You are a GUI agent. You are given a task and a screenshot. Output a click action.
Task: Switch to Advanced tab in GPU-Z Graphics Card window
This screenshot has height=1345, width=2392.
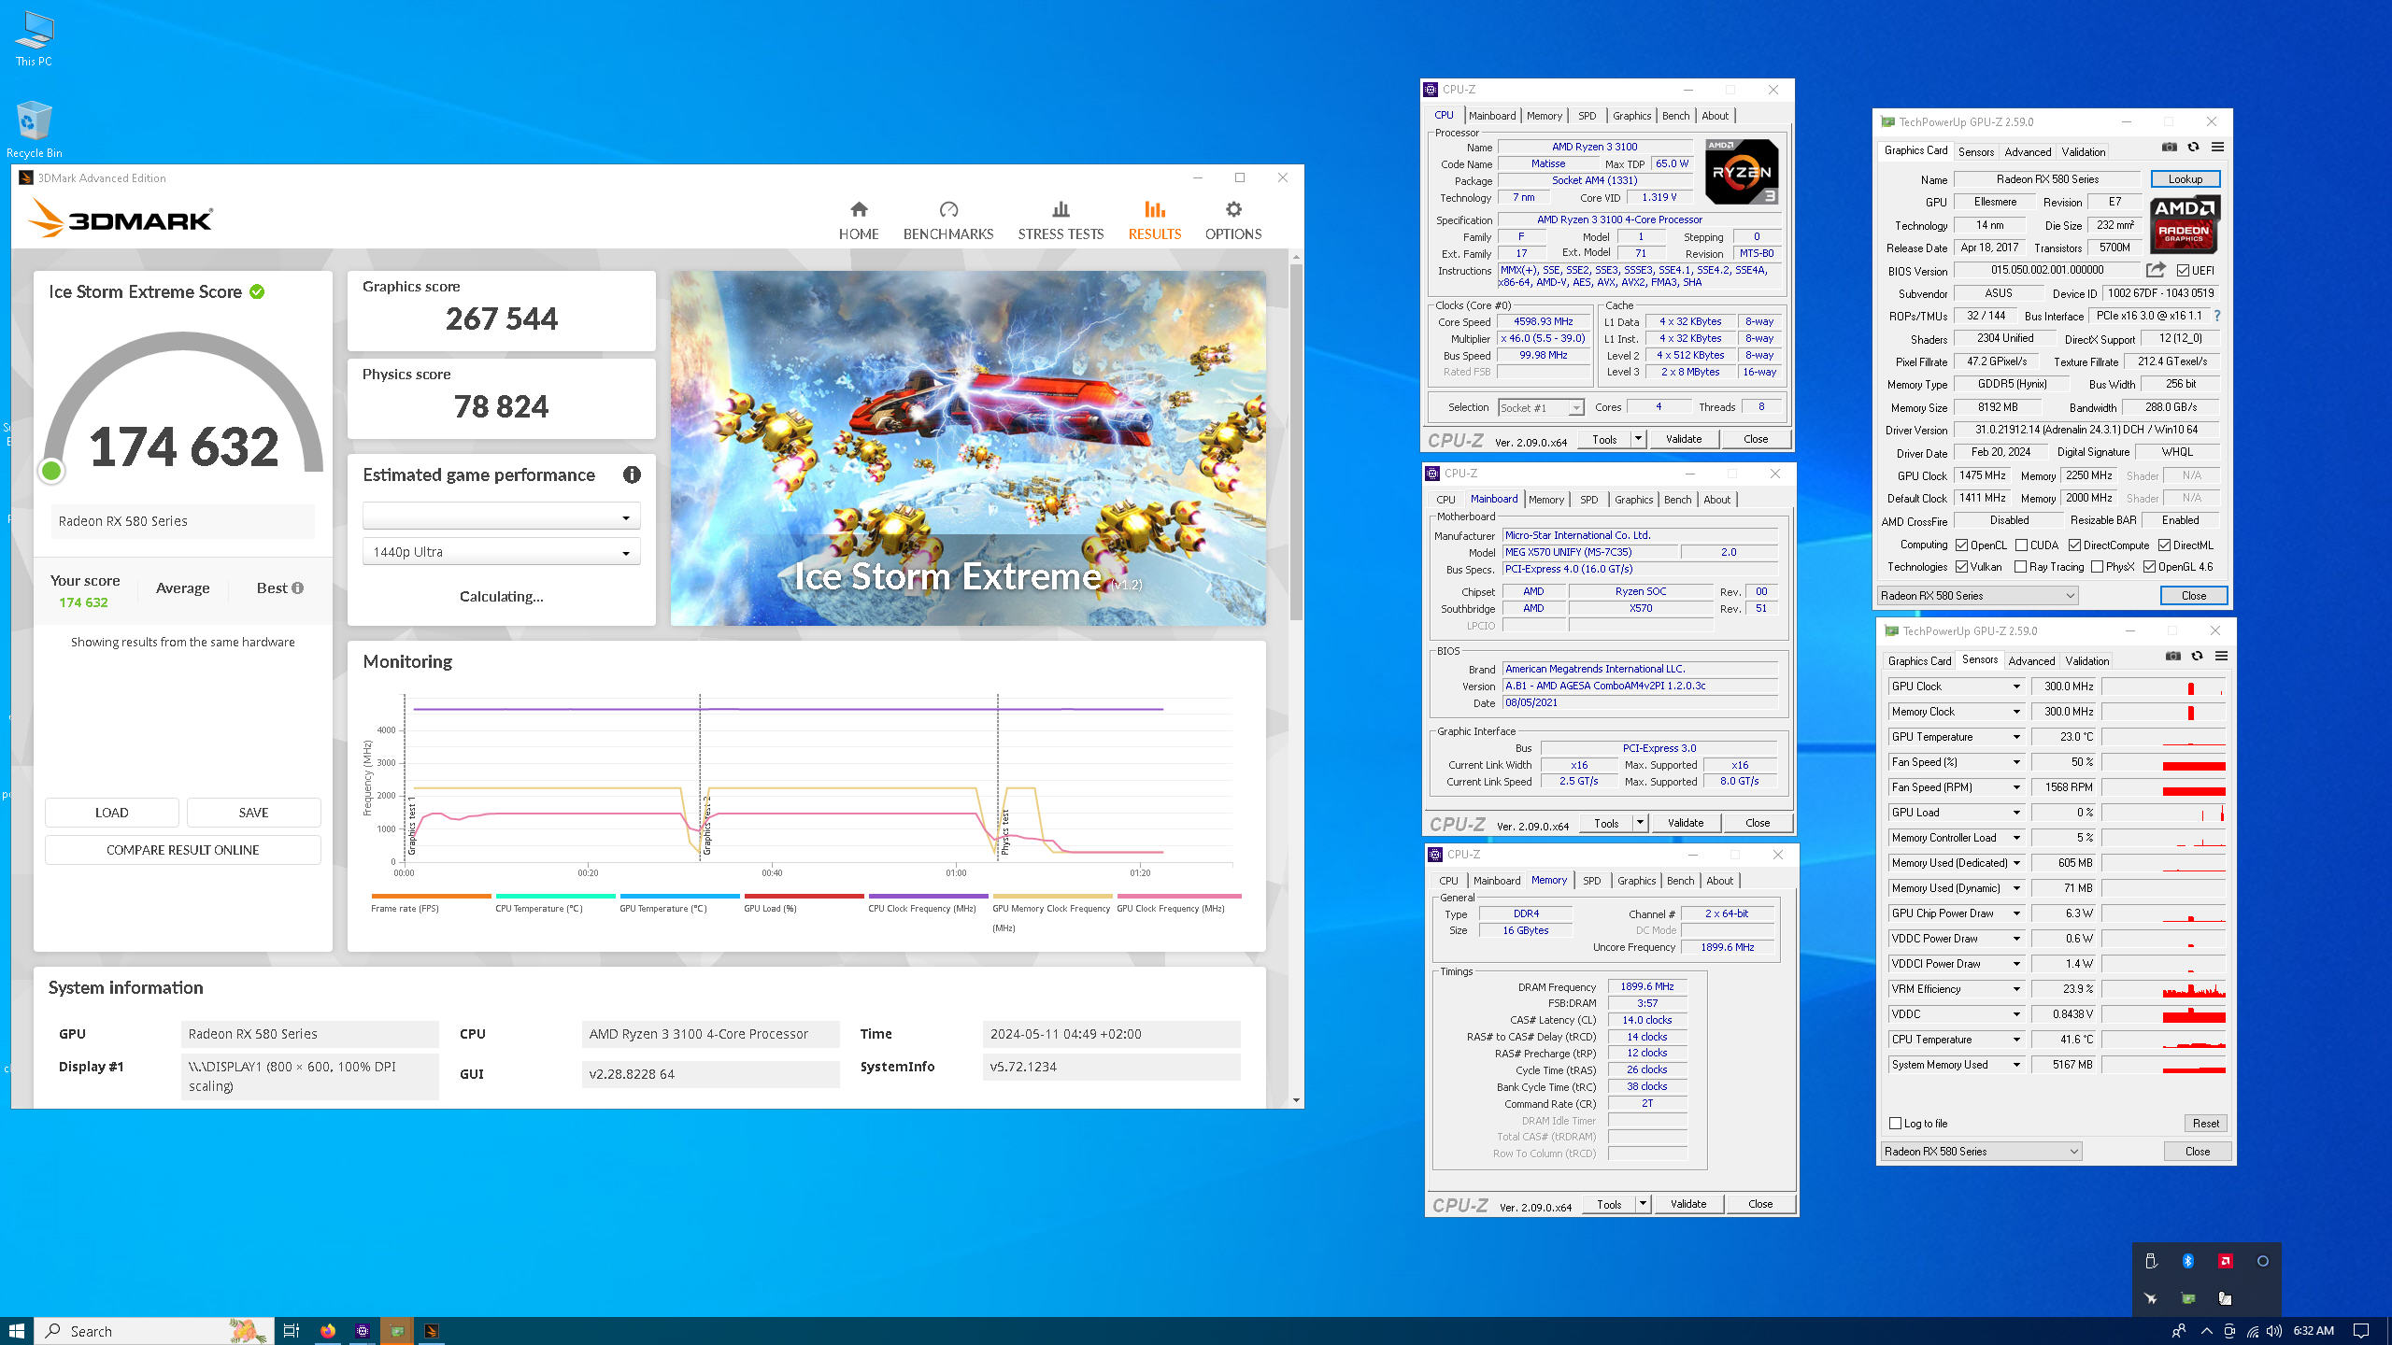2028,152
